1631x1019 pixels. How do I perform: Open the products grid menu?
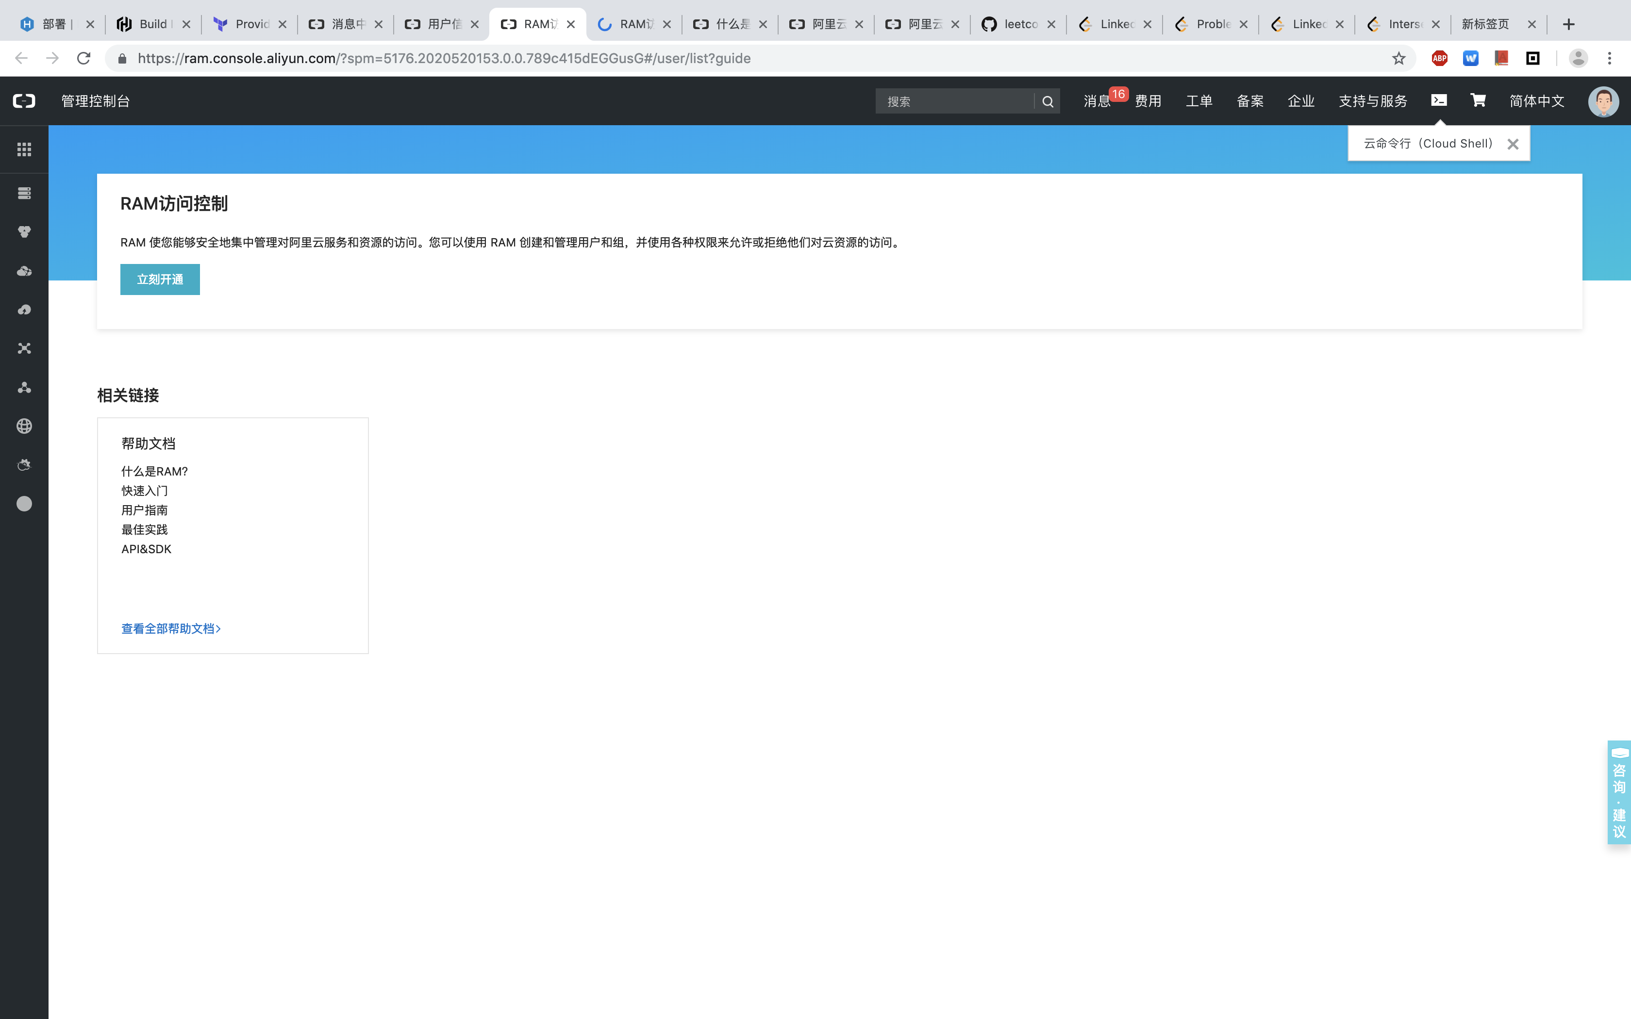[24, 149]
